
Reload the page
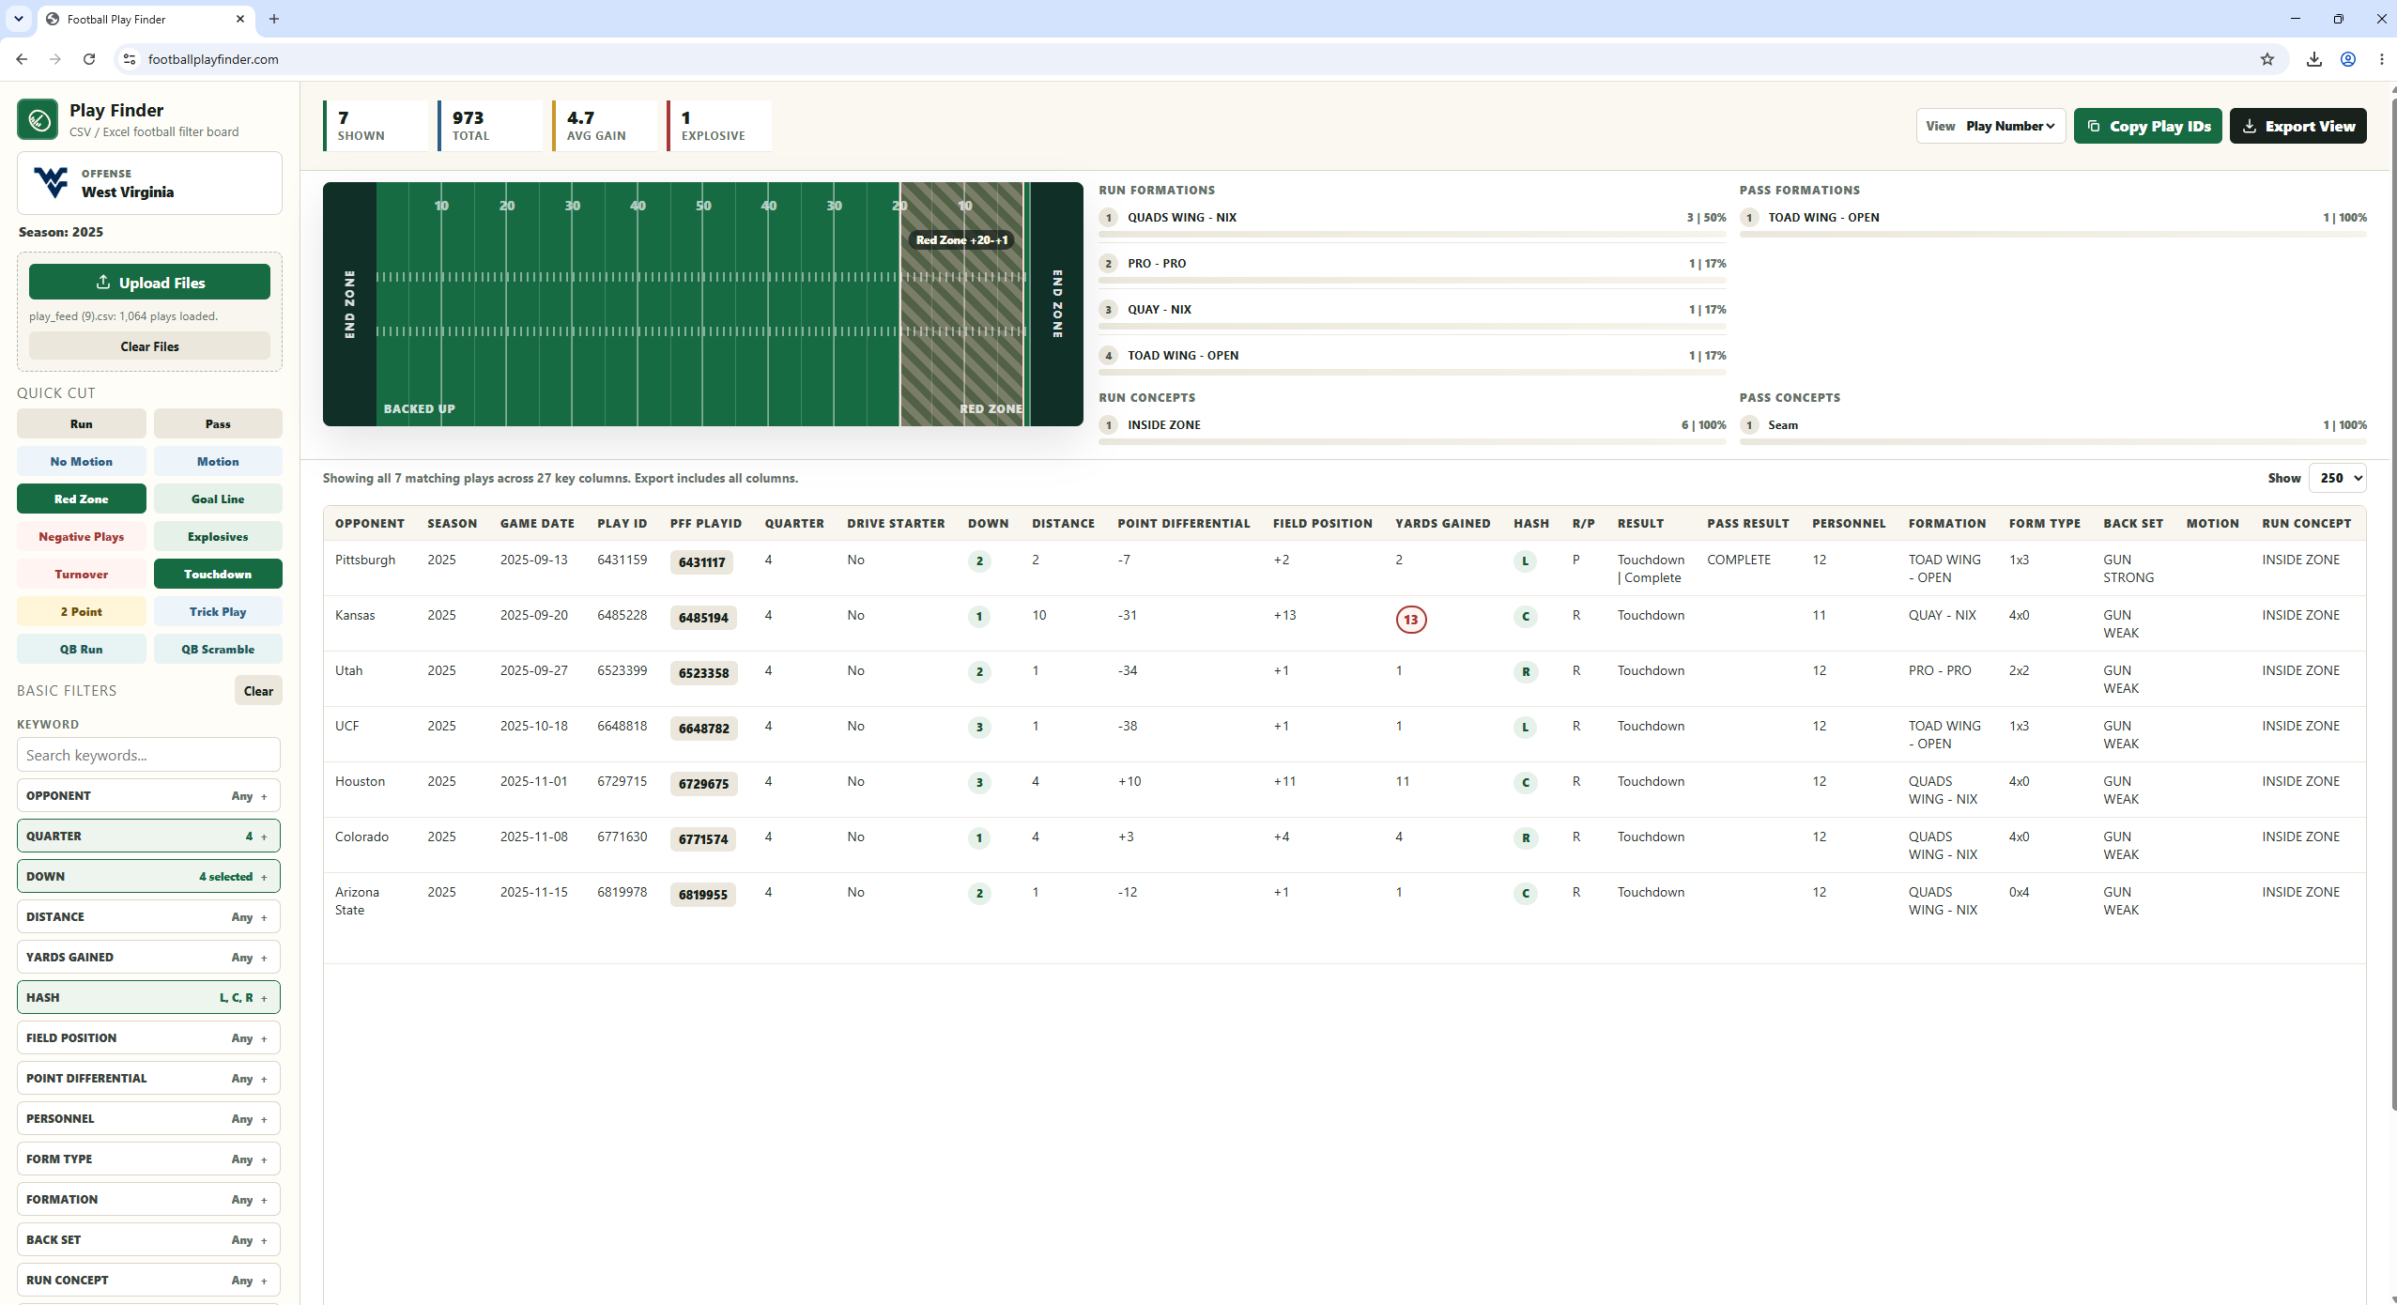(89, 59)
